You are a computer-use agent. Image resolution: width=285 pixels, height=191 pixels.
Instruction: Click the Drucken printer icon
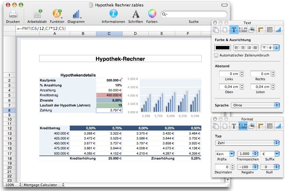(13, 14)
